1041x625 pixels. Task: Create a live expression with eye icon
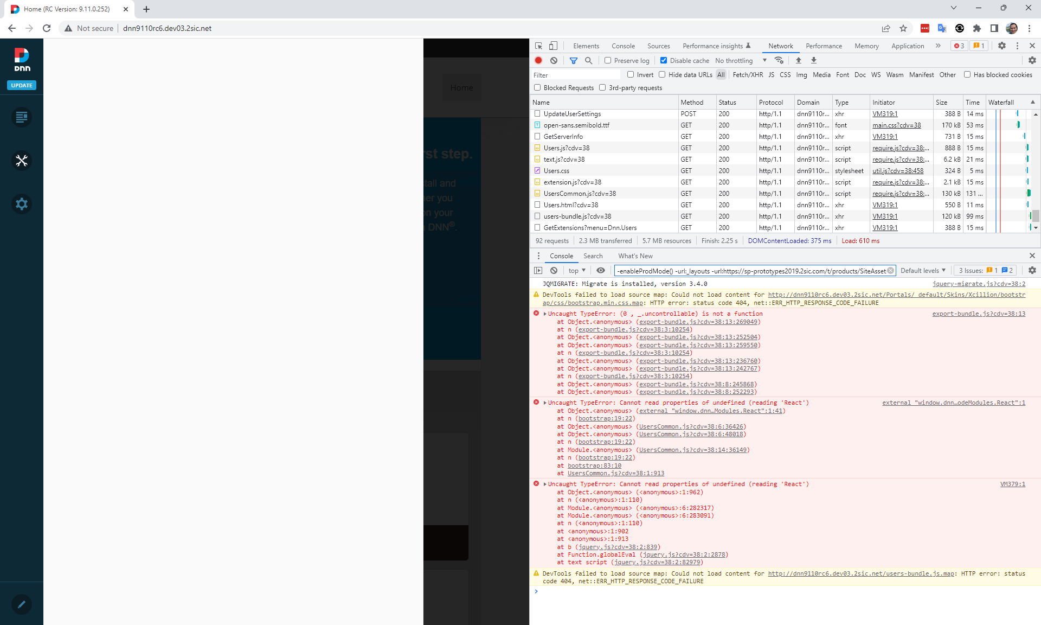600,270
